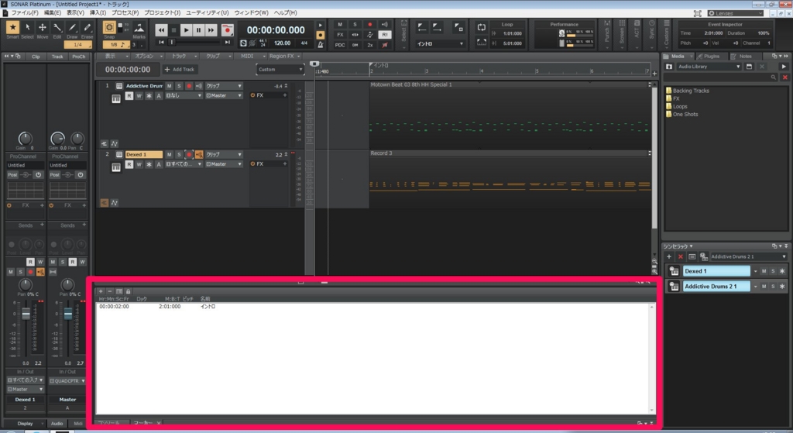793x433 pixels.
Task: Toggle global FX bypass in Mix module
Action: coord(340,34)
